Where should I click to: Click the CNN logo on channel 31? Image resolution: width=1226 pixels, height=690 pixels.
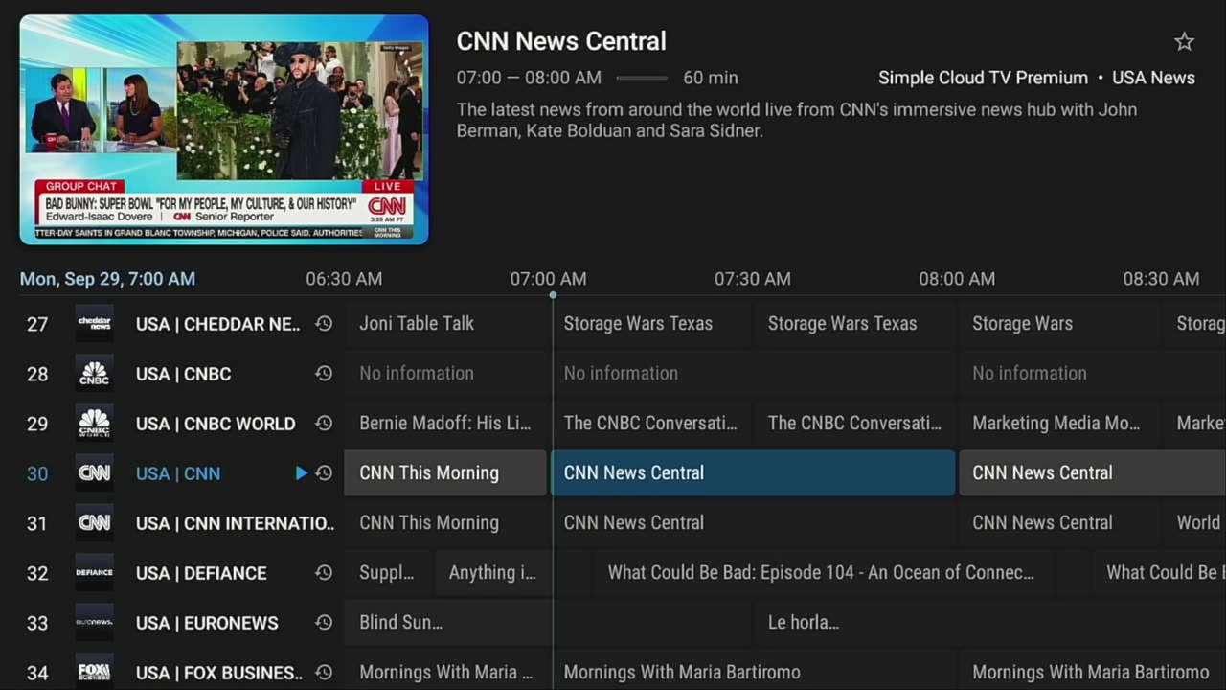pyautogui.click(x=94, y=523)
